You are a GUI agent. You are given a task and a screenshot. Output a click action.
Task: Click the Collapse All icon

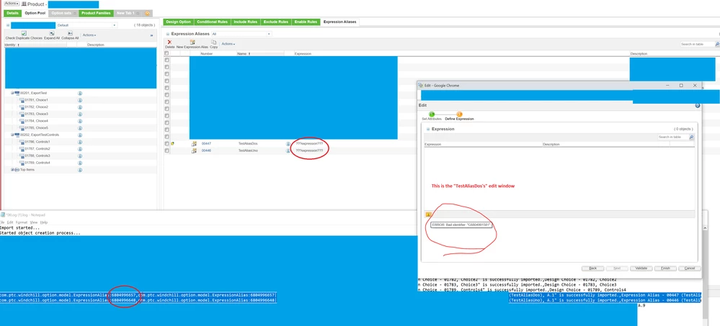tap(70, 34)
